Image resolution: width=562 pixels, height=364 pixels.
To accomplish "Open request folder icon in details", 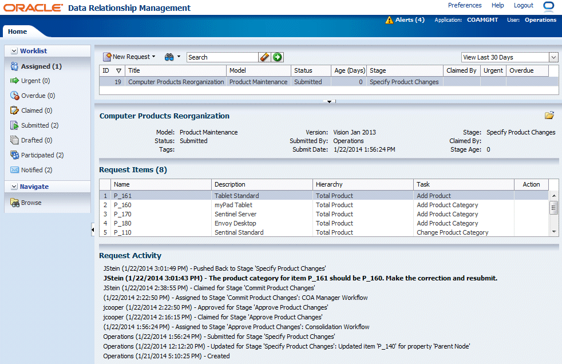I will tap(549, 116).
